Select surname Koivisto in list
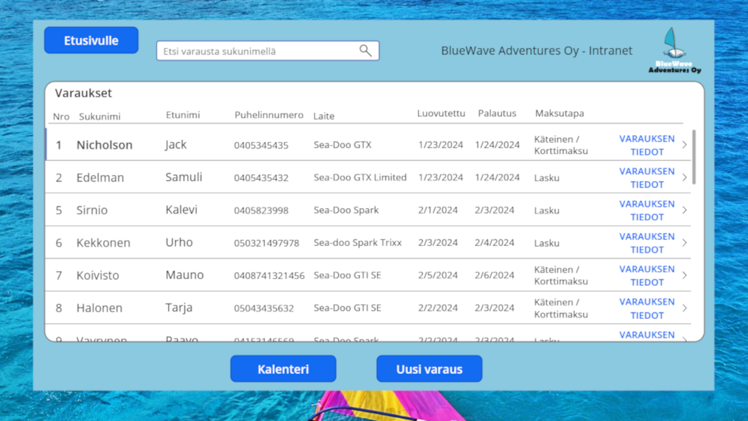This screenshot has width=748, height=421. click(98, 275)
